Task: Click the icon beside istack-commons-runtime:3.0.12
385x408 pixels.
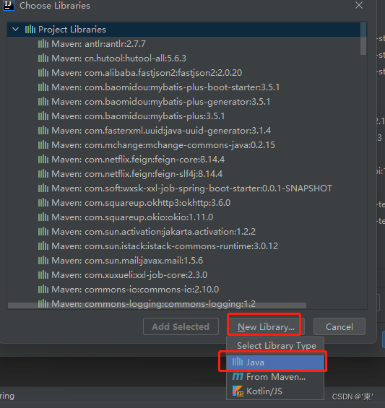Action: point(43,246)
